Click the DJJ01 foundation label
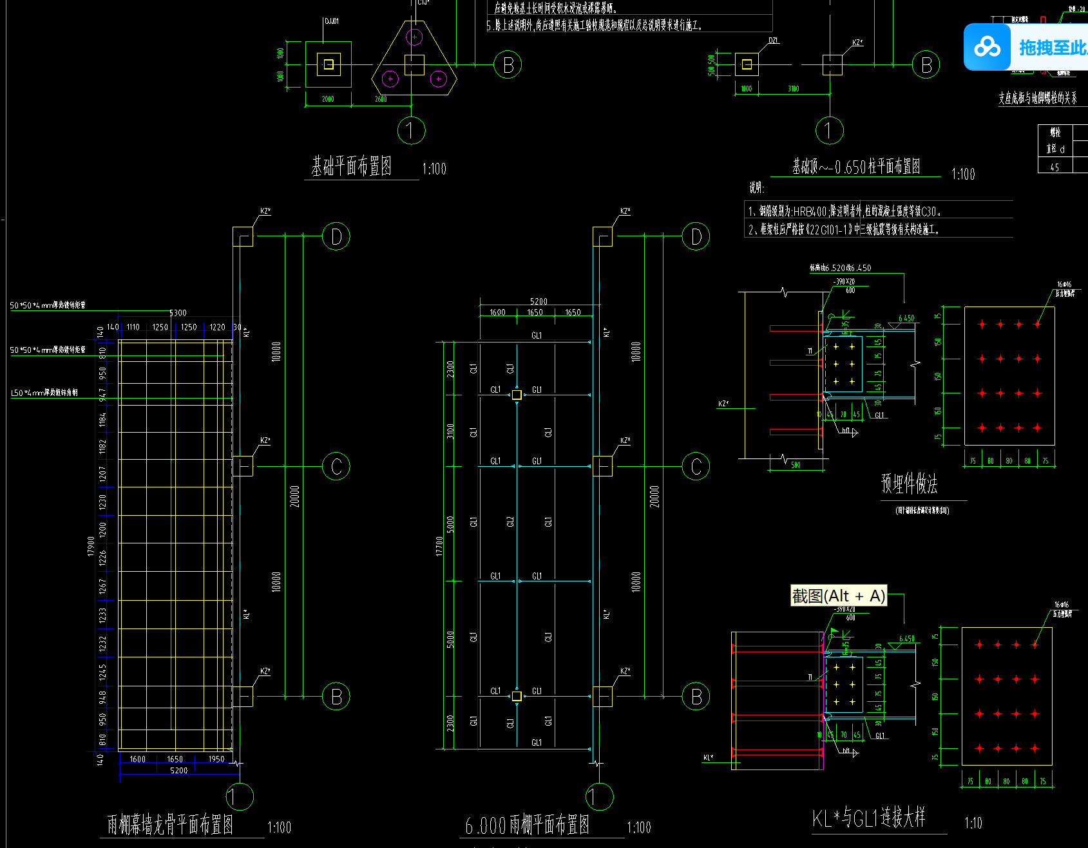 pos(332,21)
